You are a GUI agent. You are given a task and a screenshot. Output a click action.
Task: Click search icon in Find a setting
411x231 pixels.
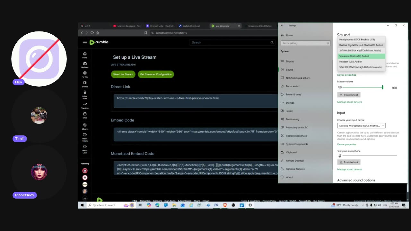[x=328, y=43]
